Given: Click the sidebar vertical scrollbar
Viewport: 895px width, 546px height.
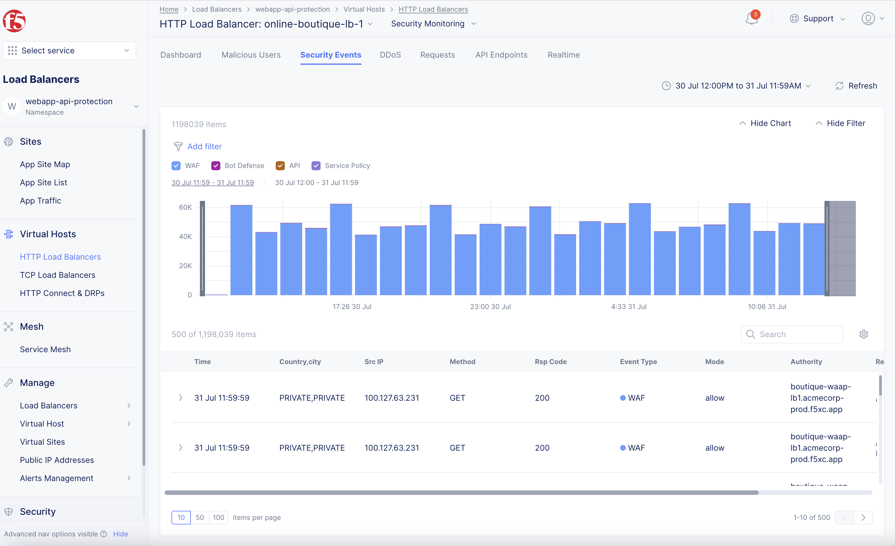Looking at the screenshot, I should coord(144,298).
